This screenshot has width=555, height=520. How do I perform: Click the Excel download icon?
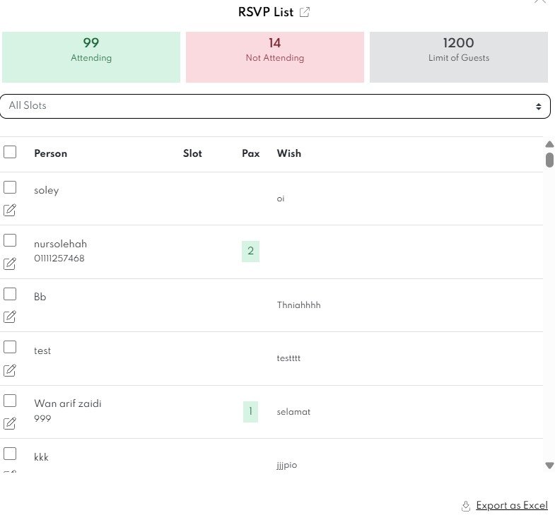[x=466, y=506]
